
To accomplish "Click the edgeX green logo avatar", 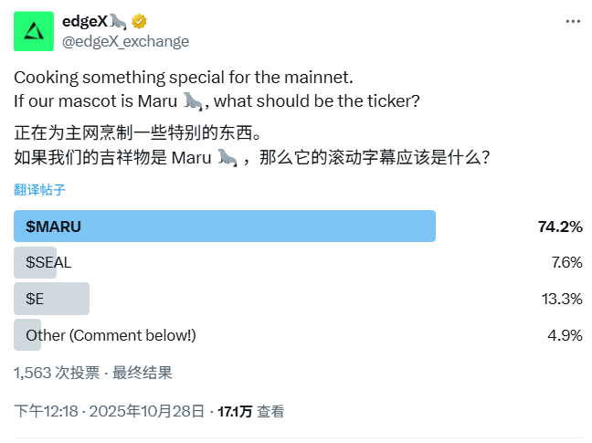I will pos(33,32).
